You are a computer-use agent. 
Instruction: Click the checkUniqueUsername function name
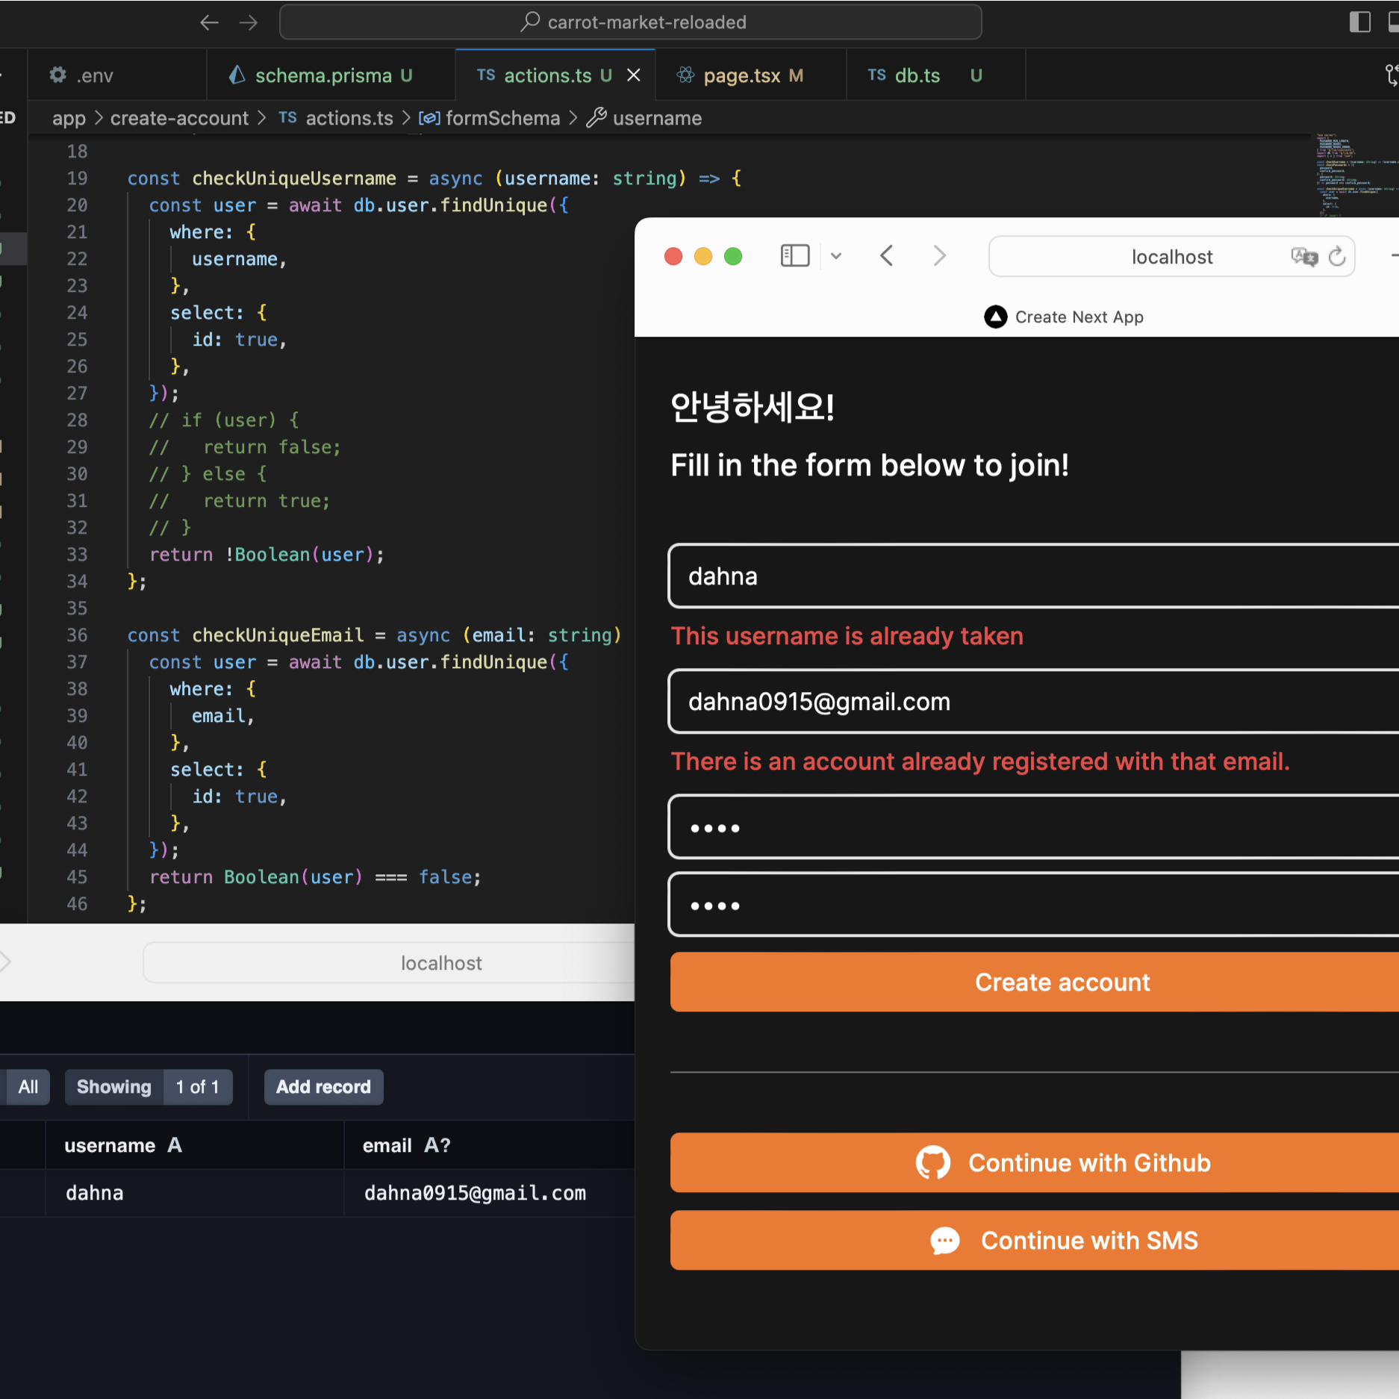(x=294, y=178)
